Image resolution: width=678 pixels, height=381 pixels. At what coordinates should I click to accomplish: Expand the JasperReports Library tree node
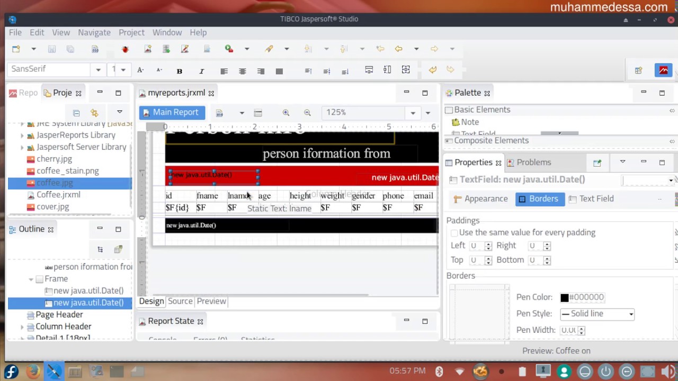click(22, 135)
